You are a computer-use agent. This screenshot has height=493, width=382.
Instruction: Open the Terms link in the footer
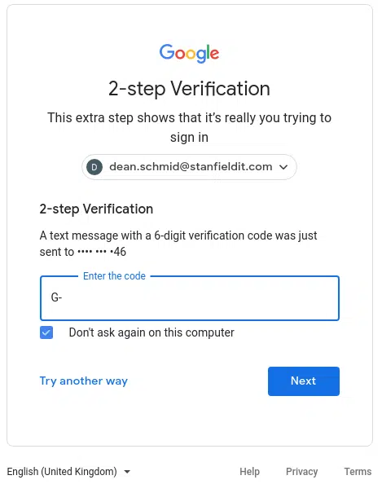(x=358, y=471)
